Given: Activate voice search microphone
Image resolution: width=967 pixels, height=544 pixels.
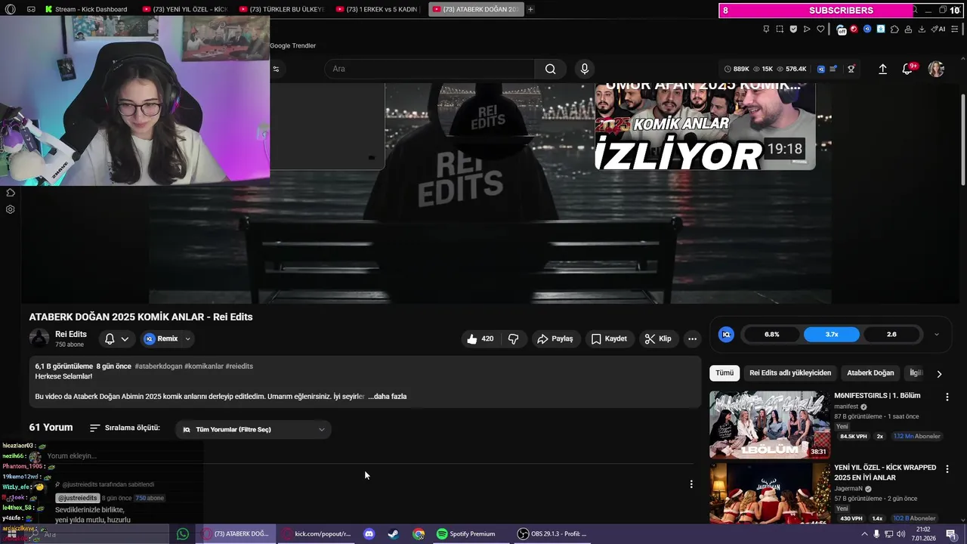Looking at the screenshot, I should 584,69.
